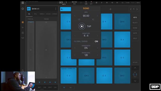The image size is (161, 91).
Task: Open the waveform sample editor icon
Action: pyautogui.click(x=23, y=28)
